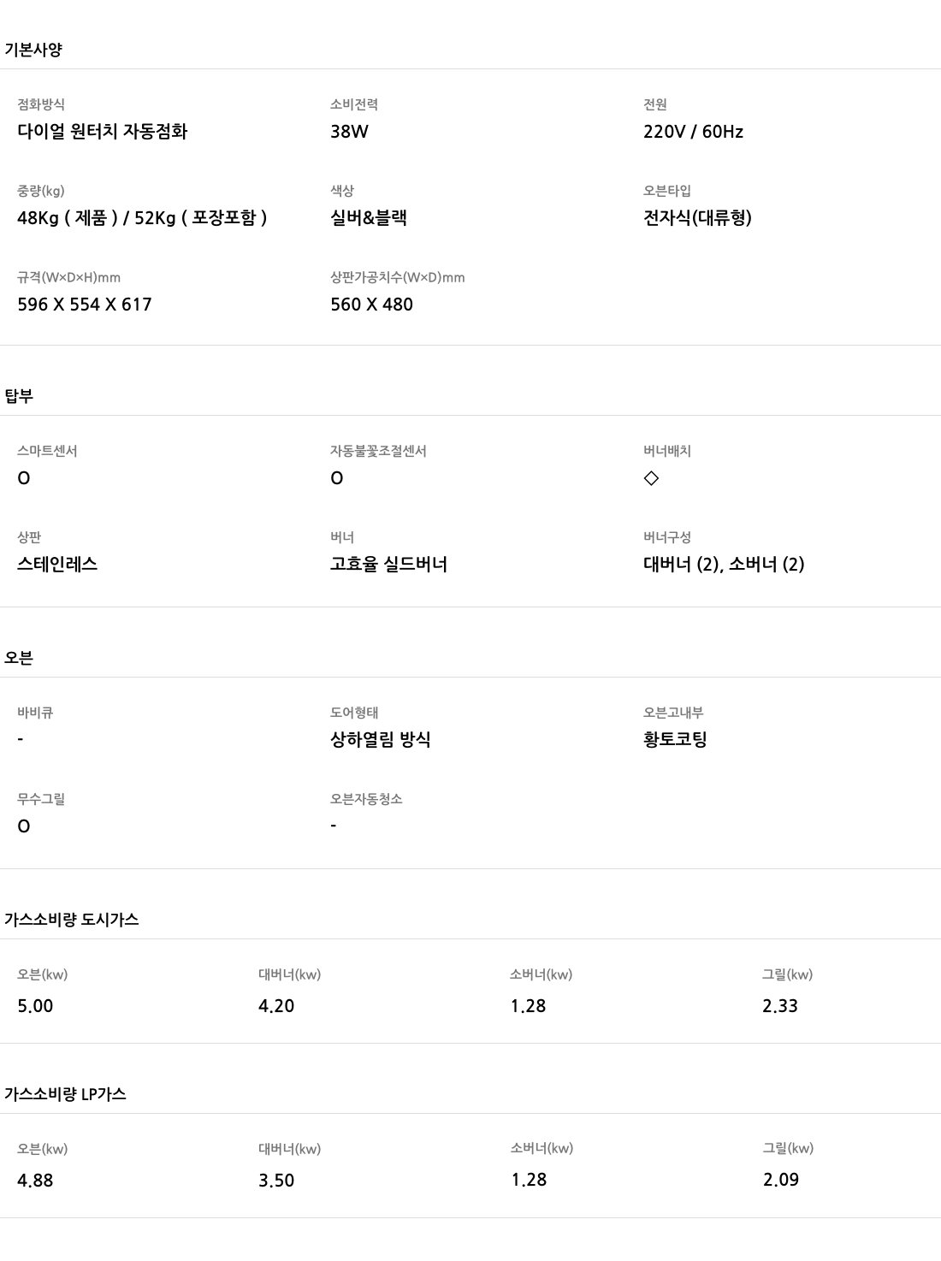941x1261 pixels.
Task: Click the 전자식(대류형) oven type value
Action: point(697,218)
